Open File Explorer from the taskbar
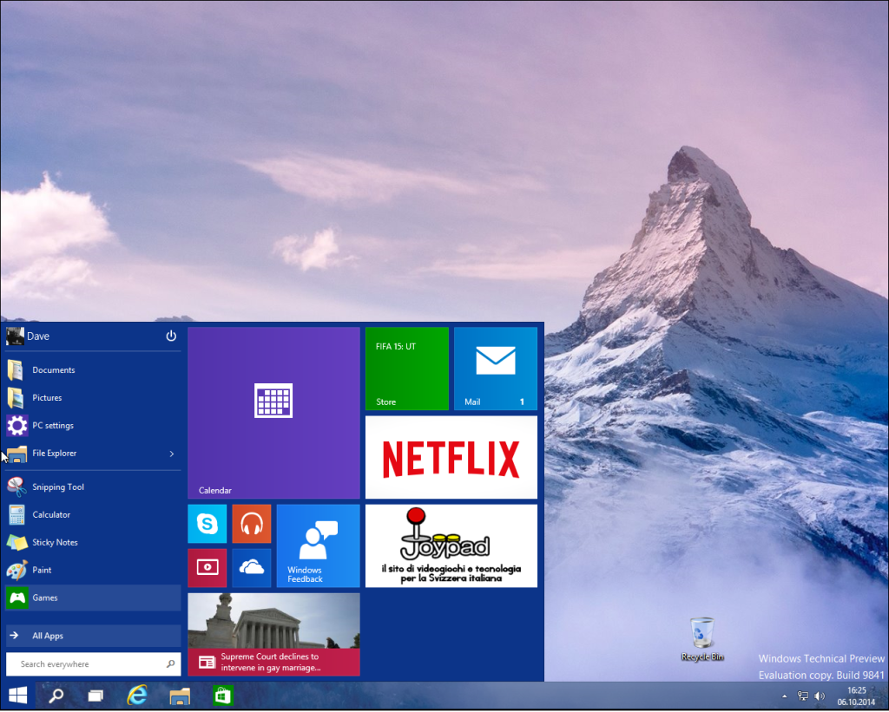The height and width of the screenshot is (712, 889). pyautogui.click(x=180, y=696)
